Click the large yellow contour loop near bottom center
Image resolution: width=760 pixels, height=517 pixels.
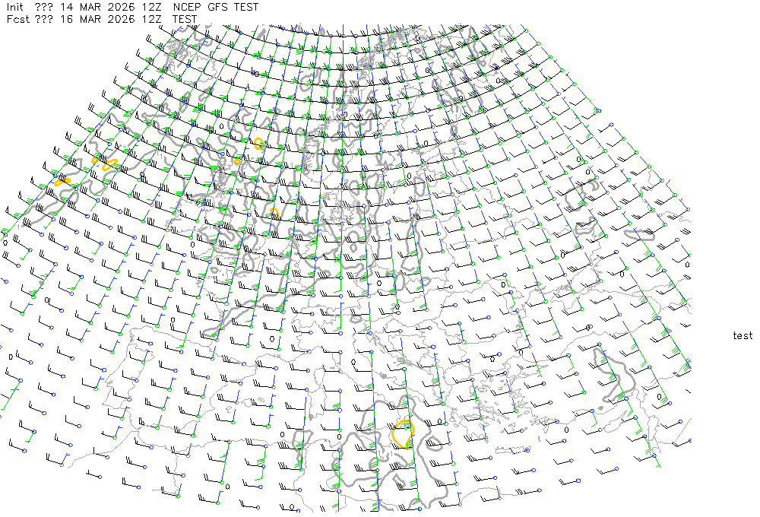pyautogui.click(x=392, y=436)
